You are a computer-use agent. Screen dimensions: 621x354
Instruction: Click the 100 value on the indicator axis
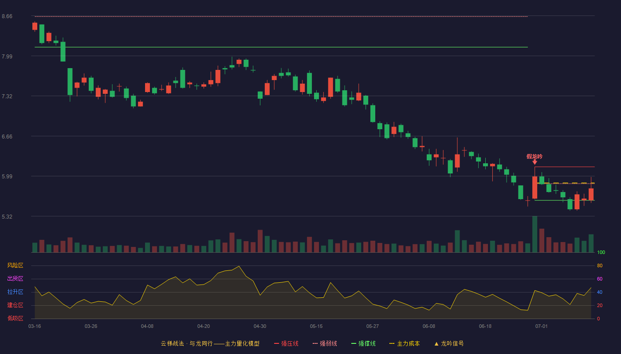(601, 253)
